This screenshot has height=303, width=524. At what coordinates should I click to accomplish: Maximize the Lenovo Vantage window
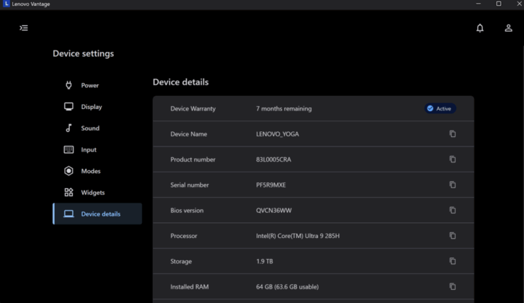coord(499,4)
